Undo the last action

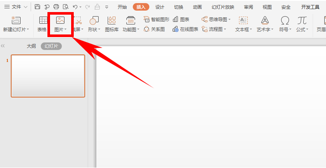[75, 7]
